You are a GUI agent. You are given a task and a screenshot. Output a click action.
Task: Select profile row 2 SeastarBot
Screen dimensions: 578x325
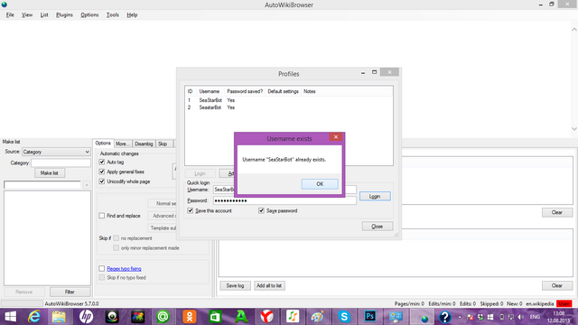289,107
